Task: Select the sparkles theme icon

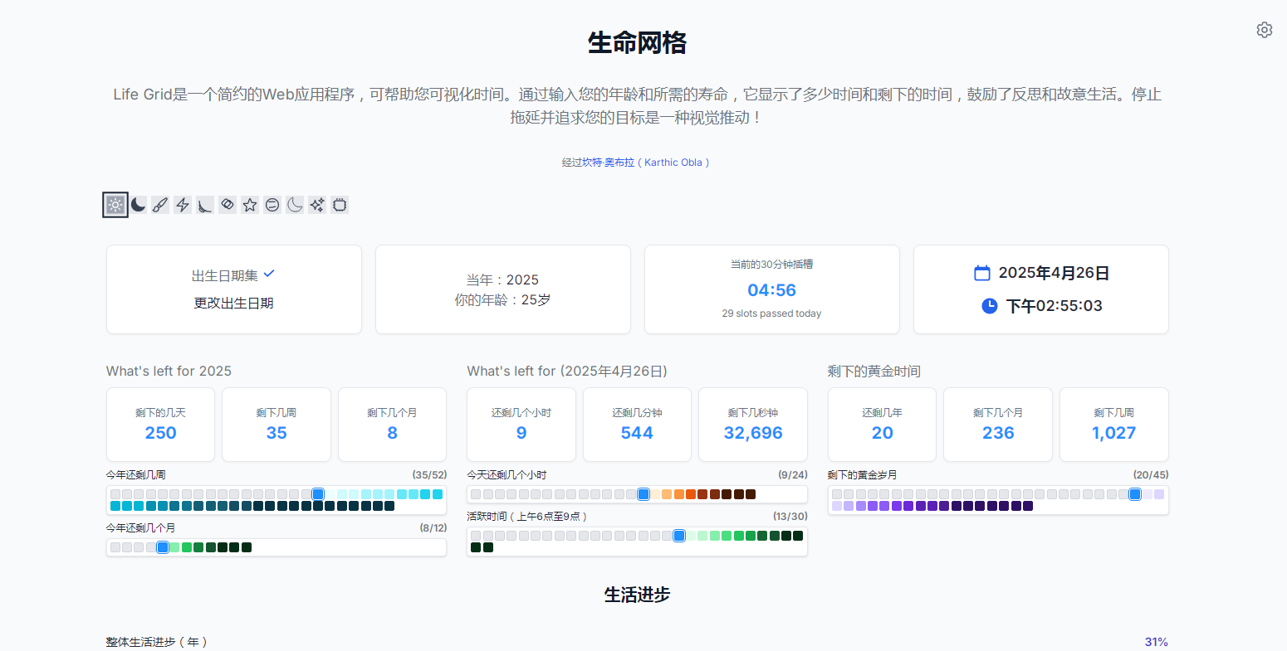Action: 317,205
